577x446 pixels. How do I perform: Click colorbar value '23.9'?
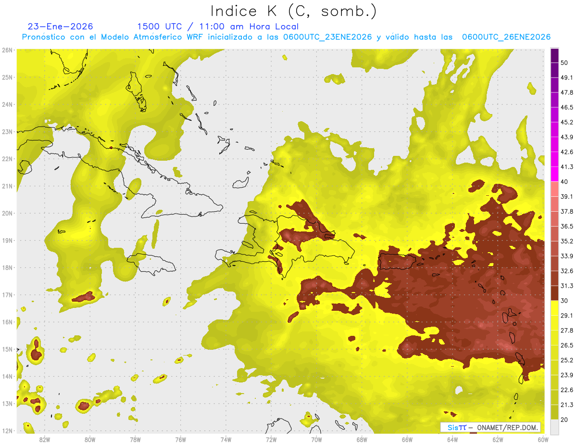567,375
